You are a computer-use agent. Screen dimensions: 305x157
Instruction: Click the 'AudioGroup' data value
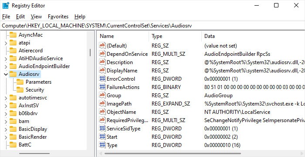218,96
